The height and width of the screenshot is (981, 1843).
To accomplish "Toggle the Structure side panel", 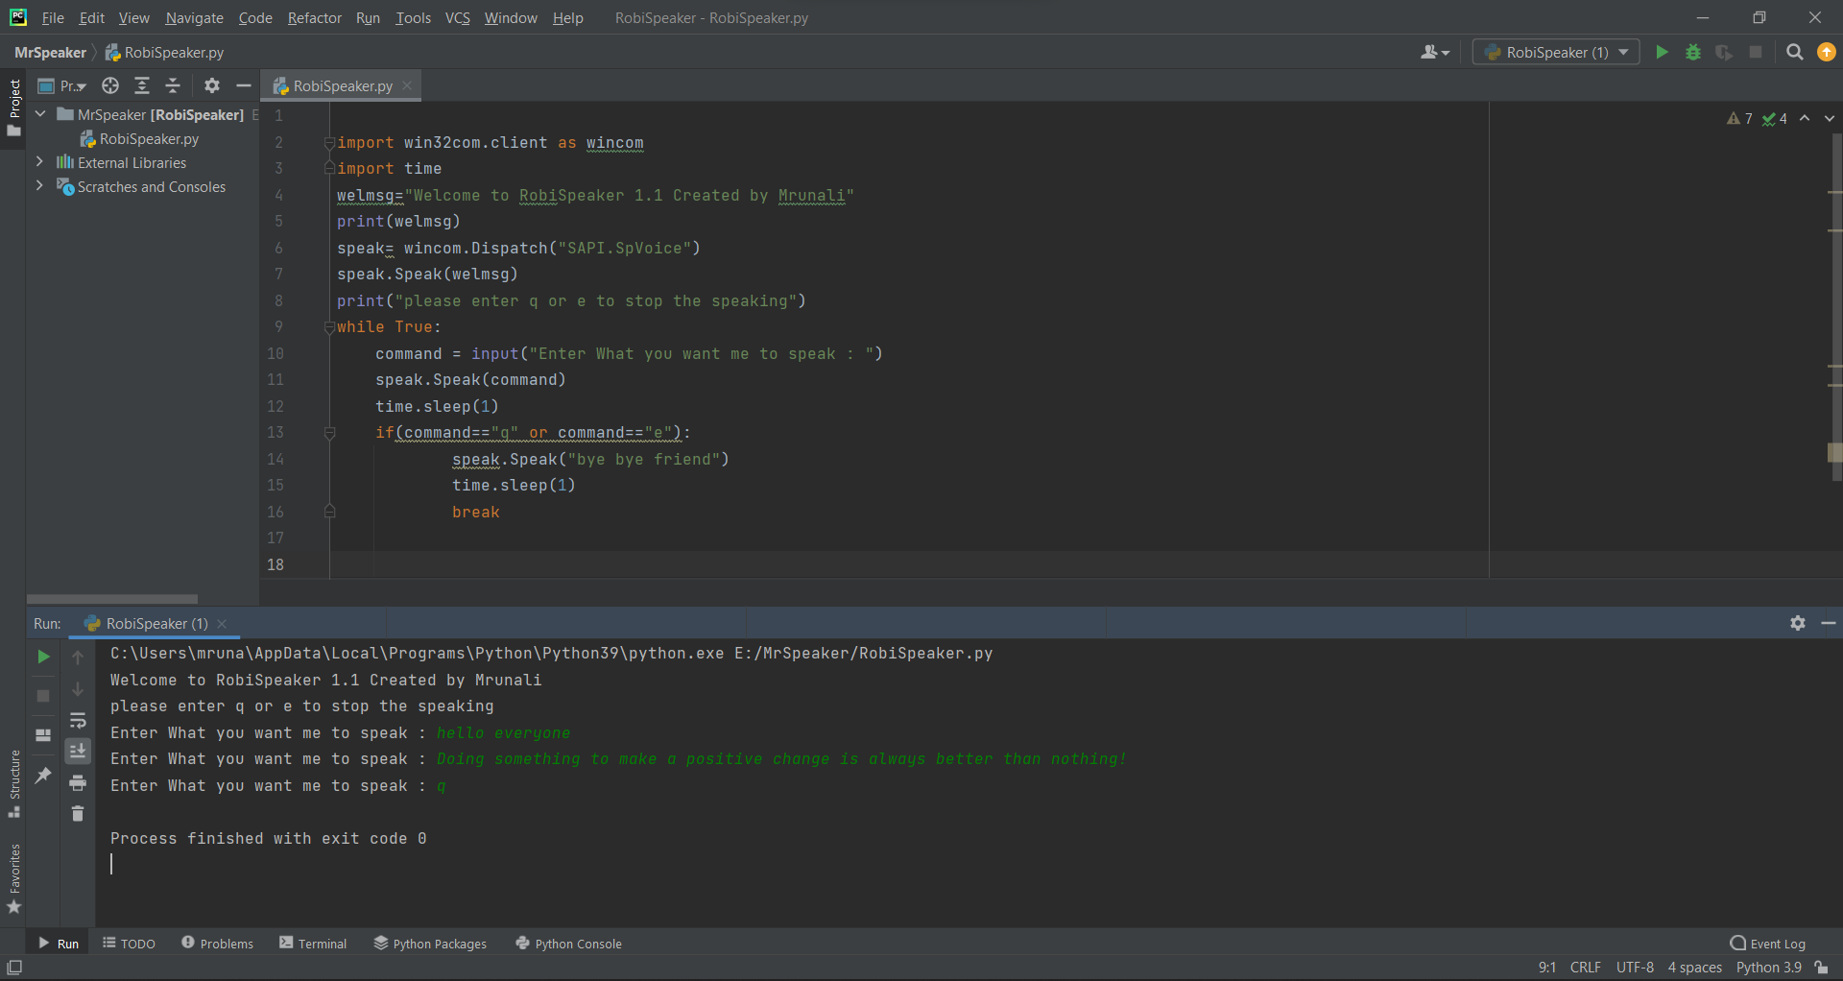I will [13, 783].
